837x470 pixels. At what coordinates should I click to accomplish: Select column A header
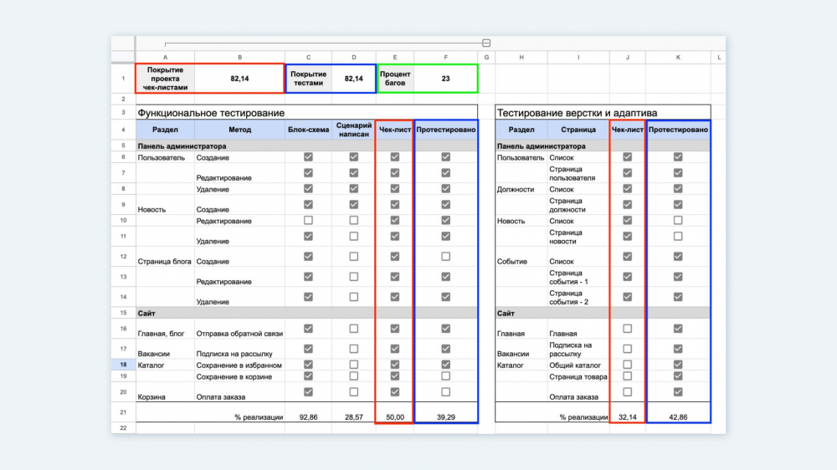pos(165,57)
